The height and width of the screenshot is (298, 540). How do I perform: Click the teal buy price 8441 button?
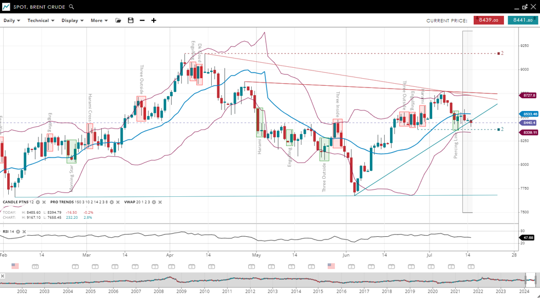[x=522, y=20]
